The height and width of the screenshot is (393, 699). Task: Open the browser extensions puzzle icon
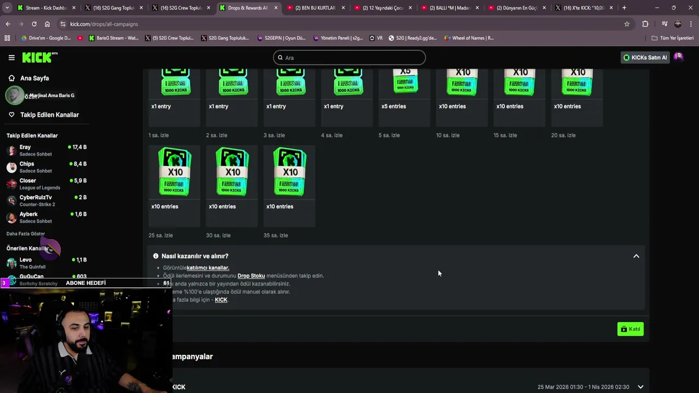click(645, 24)
